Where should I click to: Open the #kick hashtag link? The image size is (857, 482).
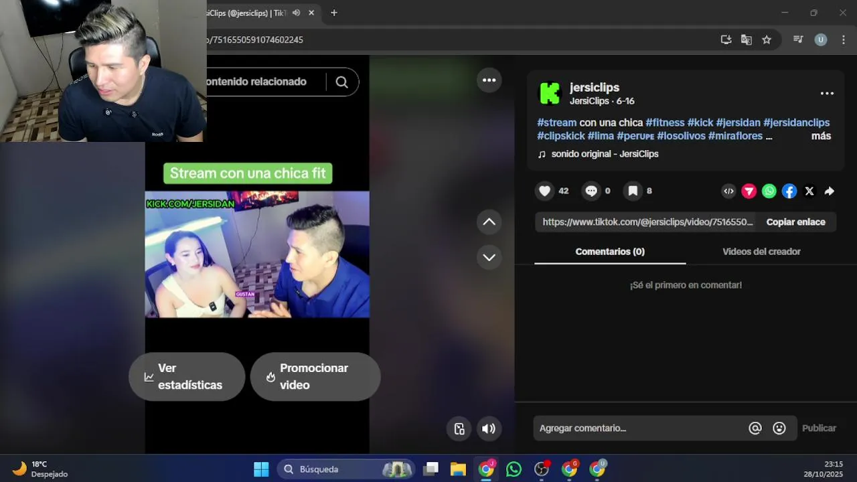(x=700, y=123)
